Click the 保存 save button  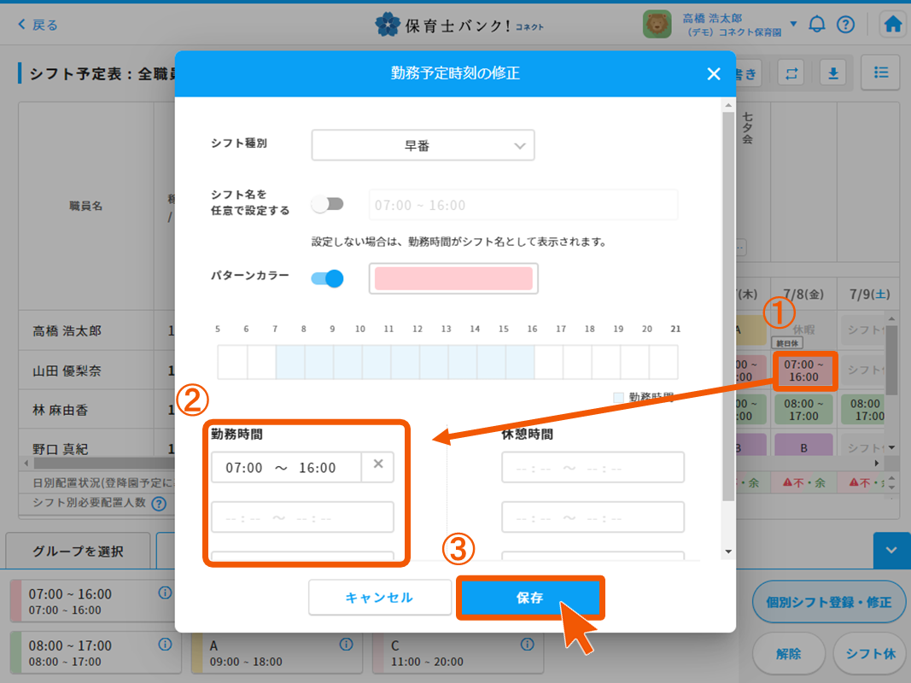point(530,598)
